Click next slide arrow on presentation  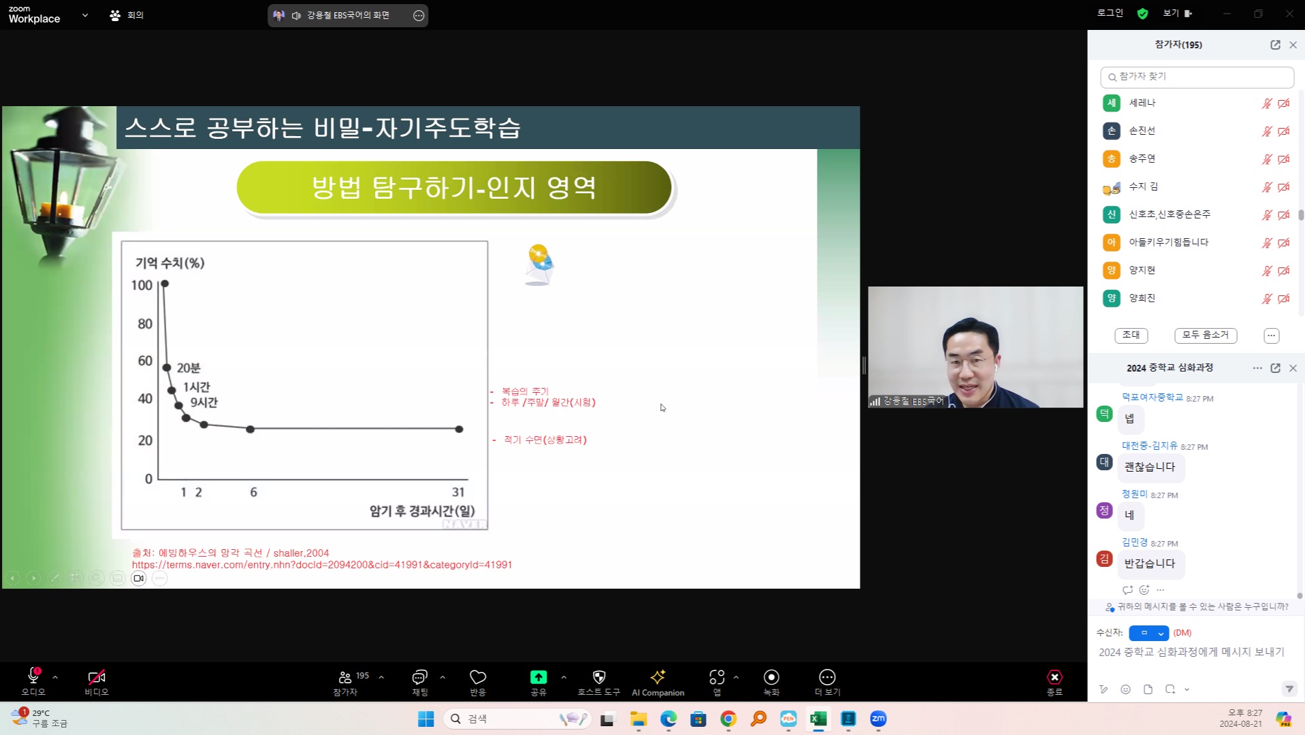tap(33, 578)
